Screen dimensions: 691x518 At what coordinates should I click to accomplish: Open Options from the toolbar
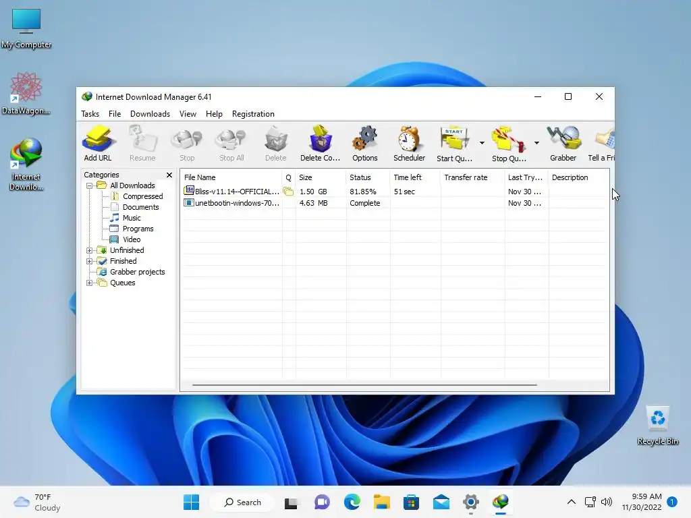point(365,144)
